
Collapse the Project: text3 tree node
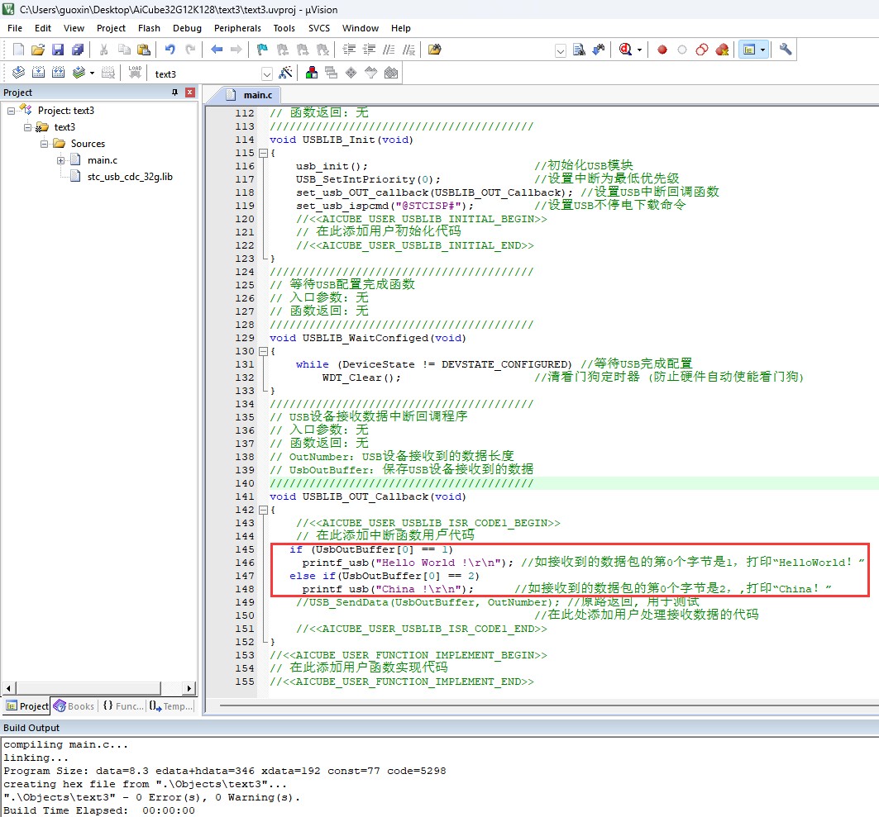tap(11, 111)
